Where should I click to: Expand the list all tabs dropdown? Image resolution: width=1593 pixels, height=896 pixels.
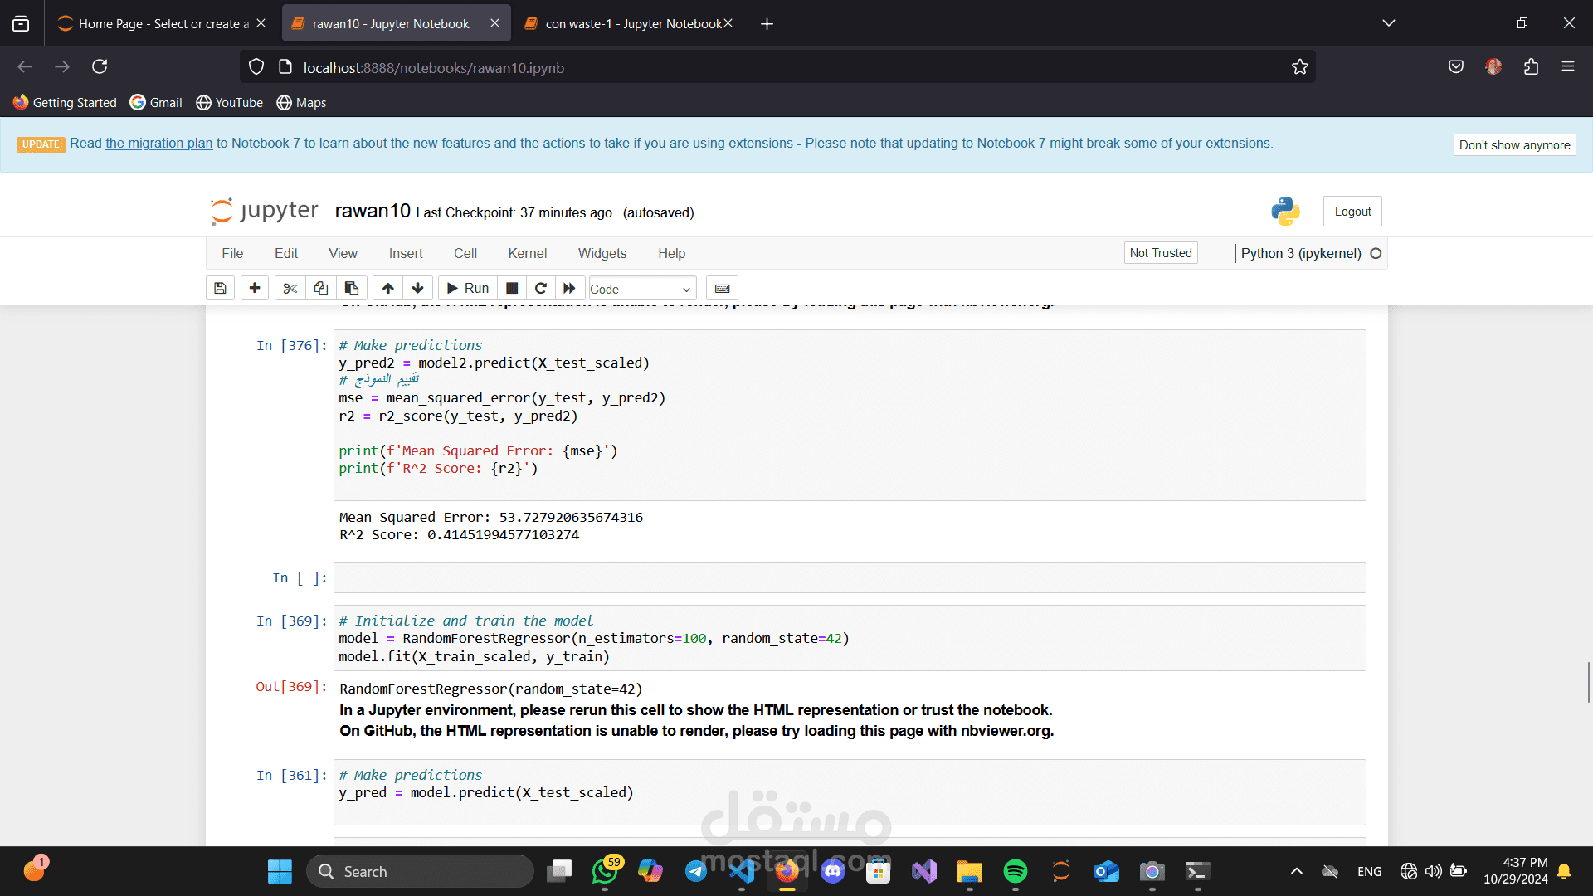(x=1389, y=23)
